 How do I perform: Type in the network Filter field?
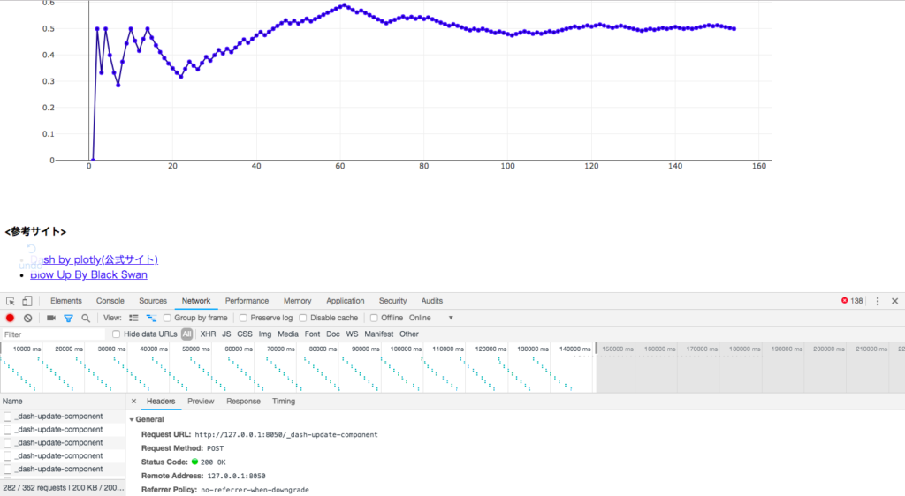(53, 334)
